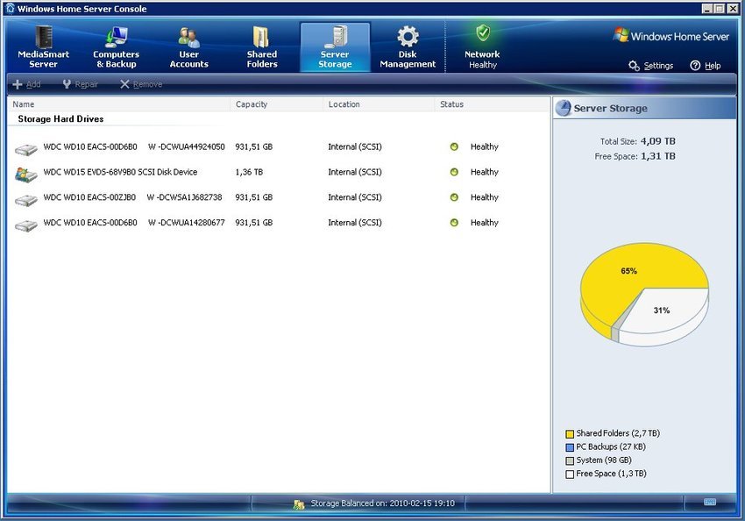The height and width of the screenshot is (521, 745).
Task: Maximize the Windows Home Server Console window
Action: point(720,9)
